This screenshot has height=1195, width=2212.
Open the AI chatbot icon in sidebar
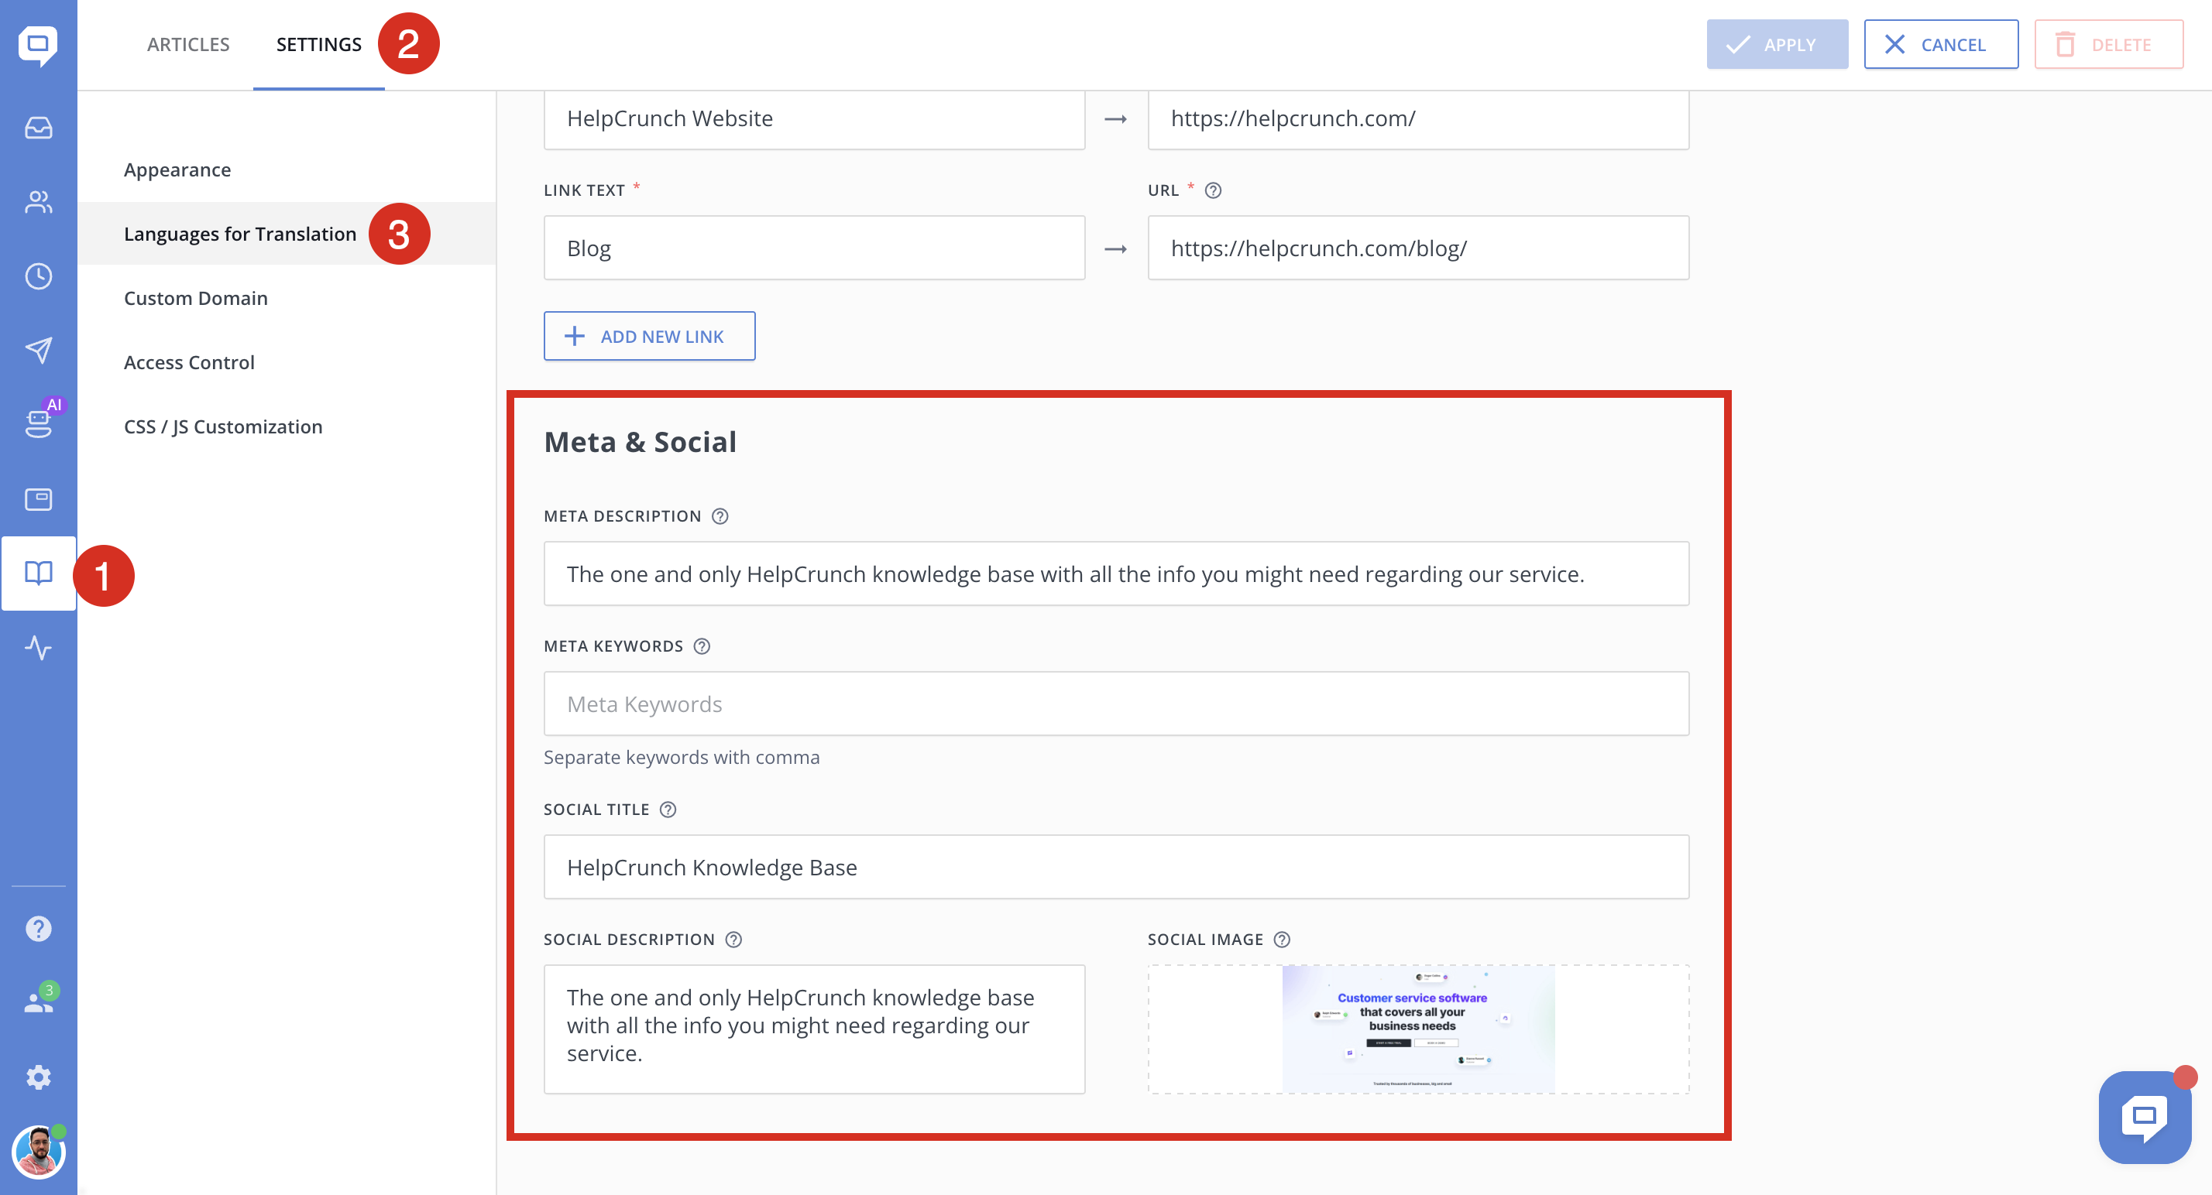pos(38,423)
